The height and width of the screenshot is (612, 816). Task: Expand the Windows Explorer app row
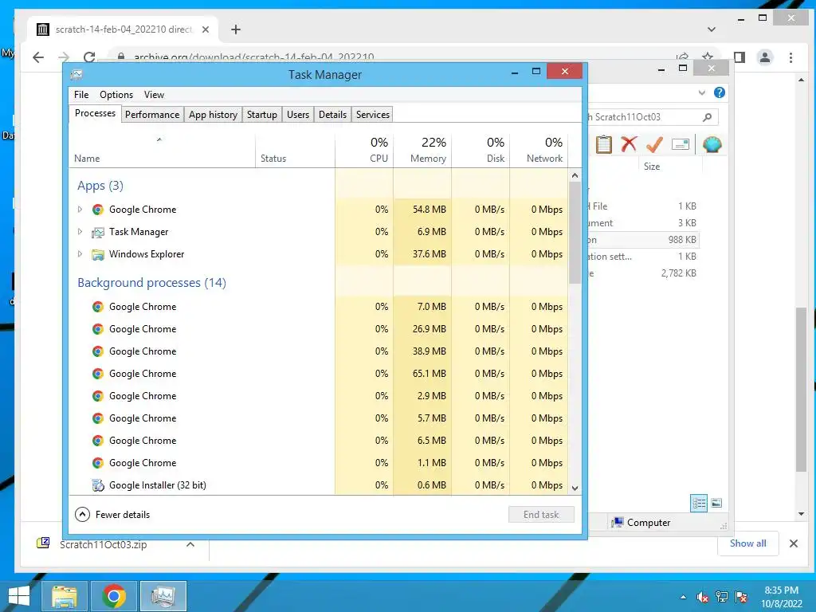pos(80,254)
